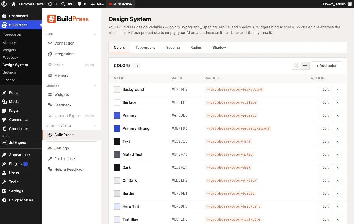Image resolution: width=354 pixels, height=224 pixels.
Task: Delete the Dark color
Action: 337,168
